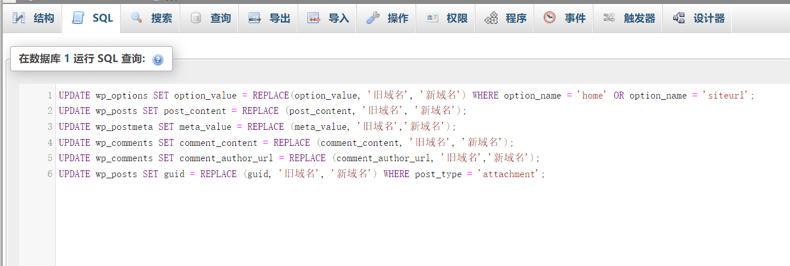Viewport: 790px width, 266px height.
Task: Click the 触发器 triggers icon
Action: [609, 18]
